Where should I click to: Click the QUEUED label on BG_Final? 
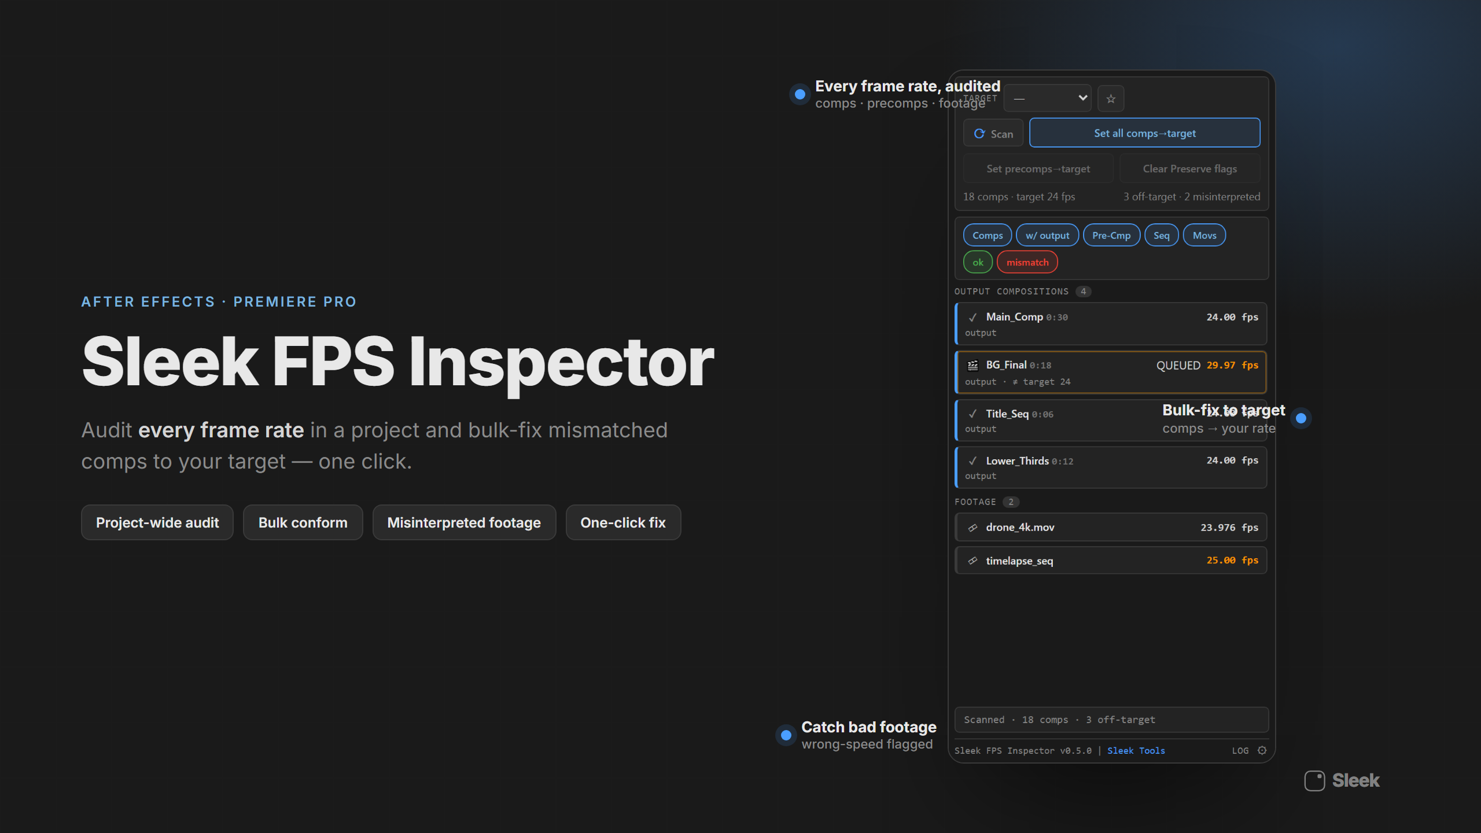click(1178, 365)
